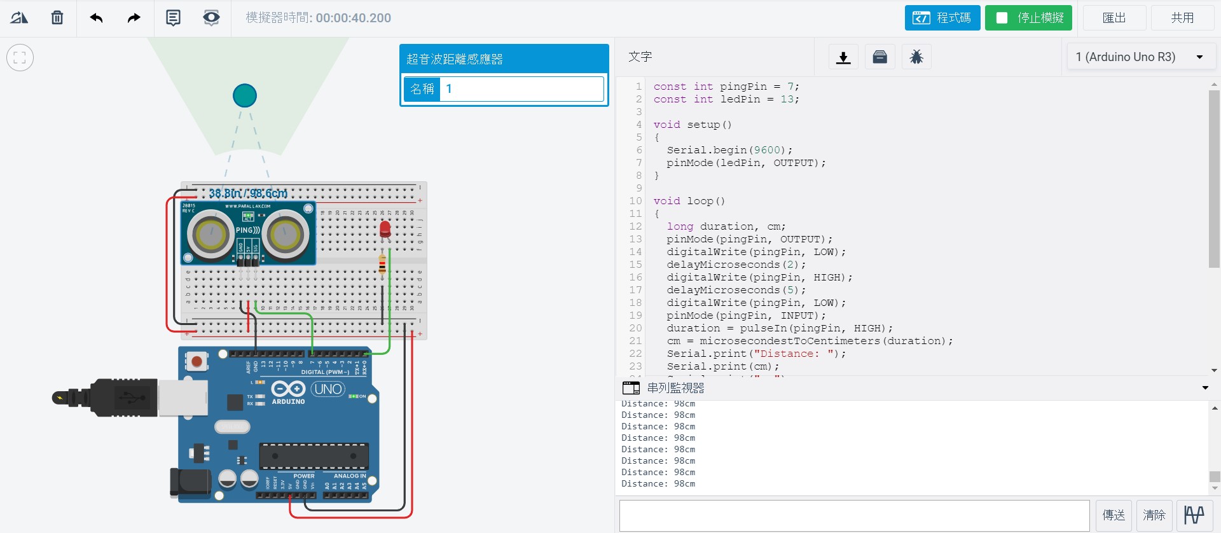Click the 程式碼 code button
The image size is (1221, 533).
(x=942, y=18)
